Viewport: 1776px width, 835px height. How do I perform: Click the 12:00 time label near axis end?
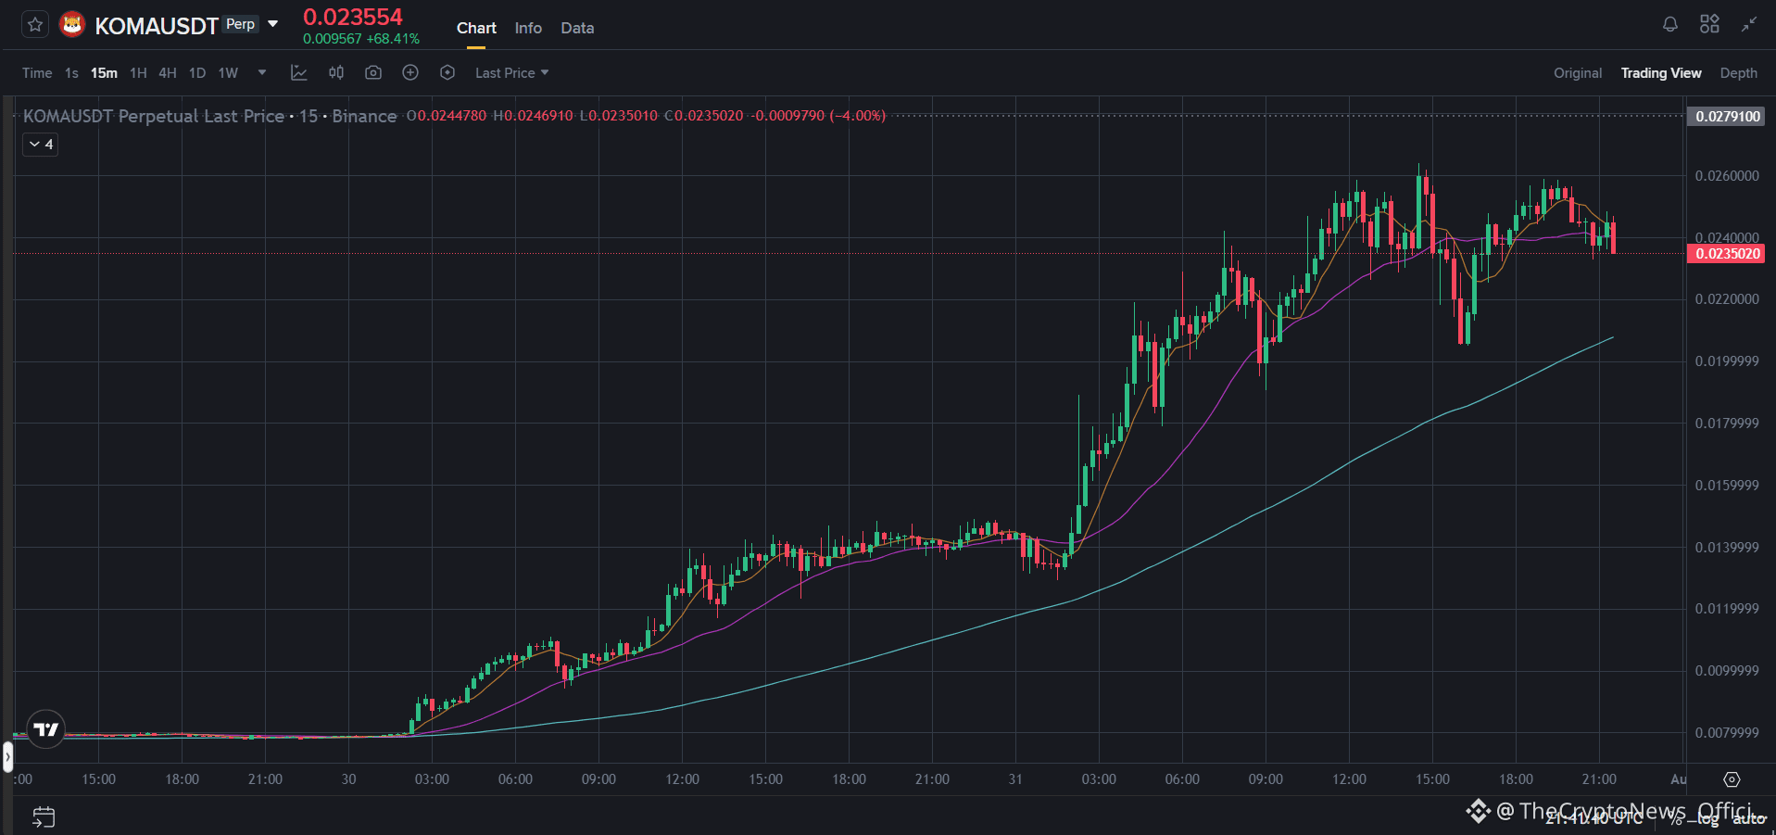pos(1349,779)
